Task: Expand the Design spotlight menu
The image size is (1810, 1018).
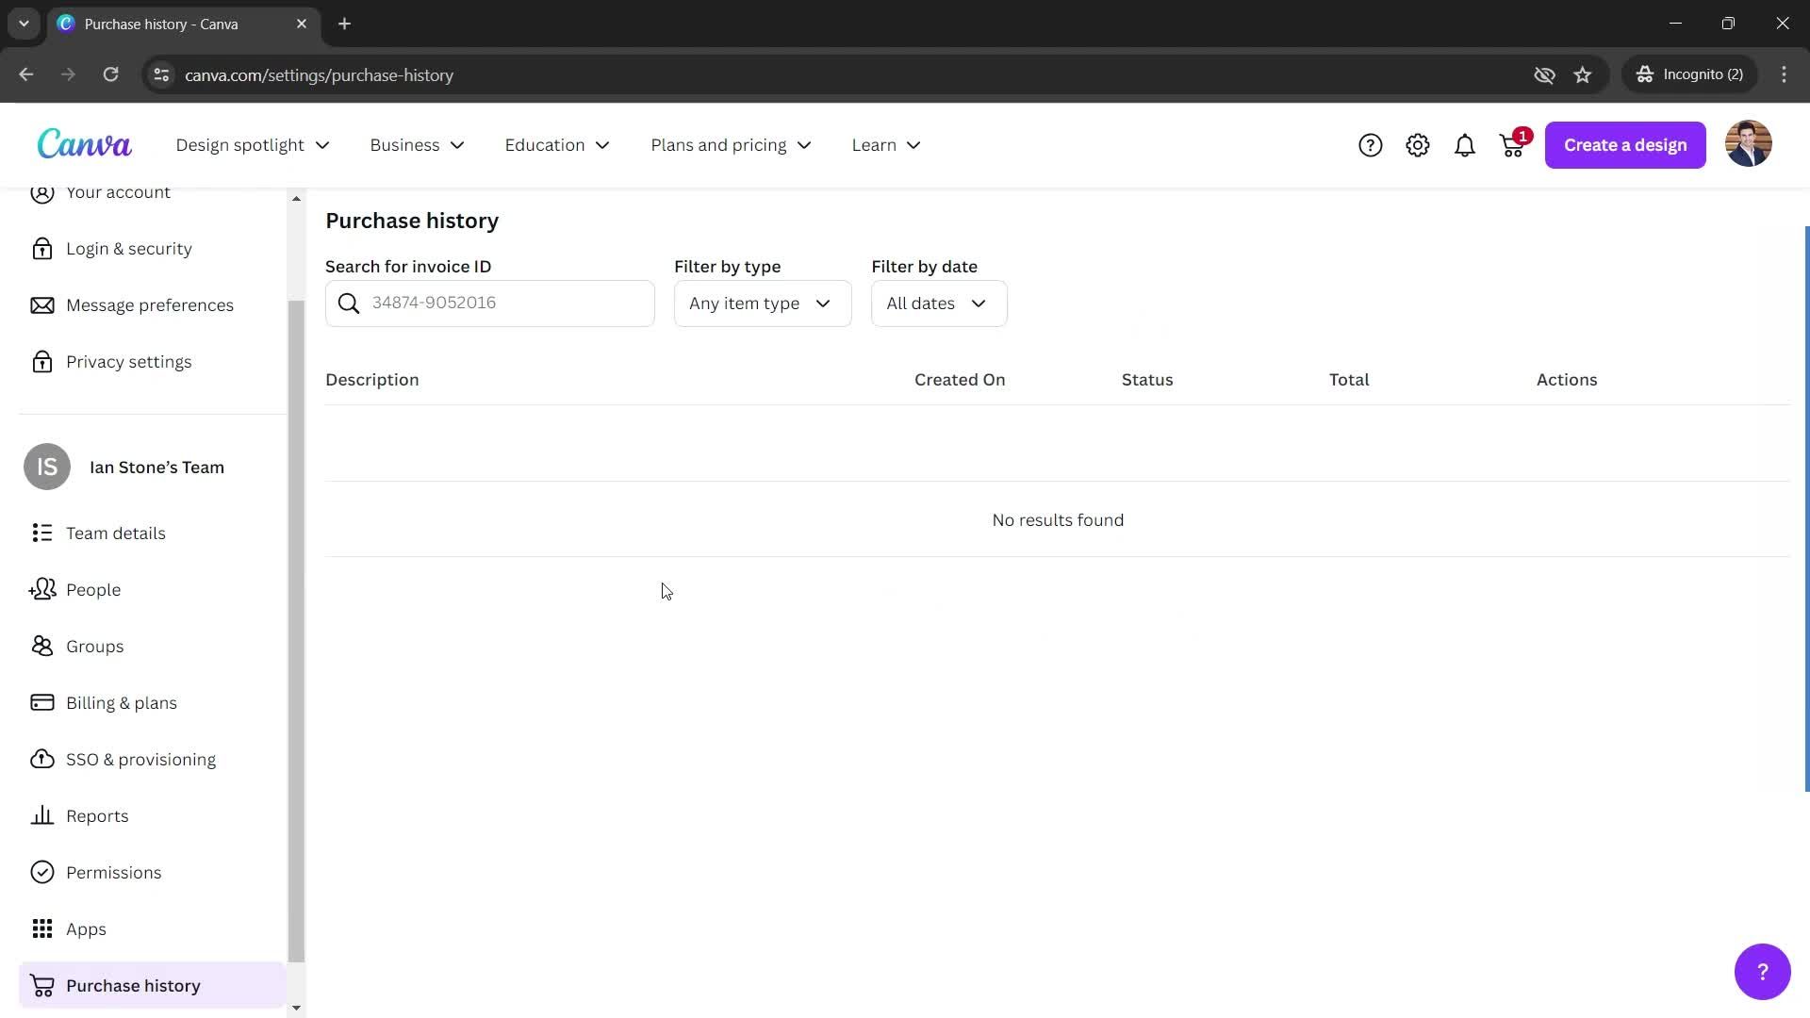Action: [x=251, y=144]
